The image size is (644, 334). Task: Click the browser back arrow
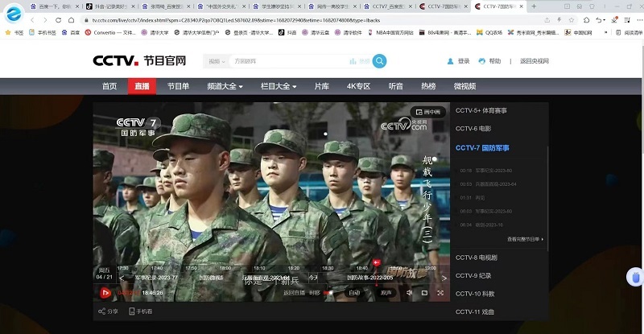[32, 20]
